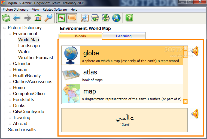Expand the Traveling category
The height and width of the screenshot is (139, 207).
click(x=10, y=118)
